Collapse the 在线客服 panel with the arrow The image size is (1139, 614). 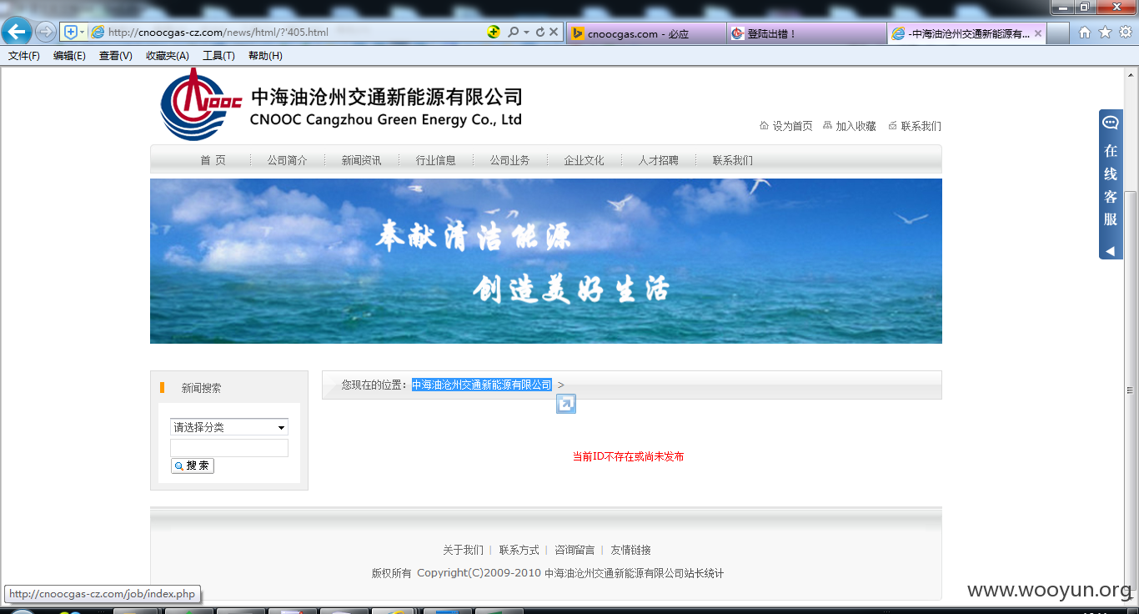[x=1110, y=251]
